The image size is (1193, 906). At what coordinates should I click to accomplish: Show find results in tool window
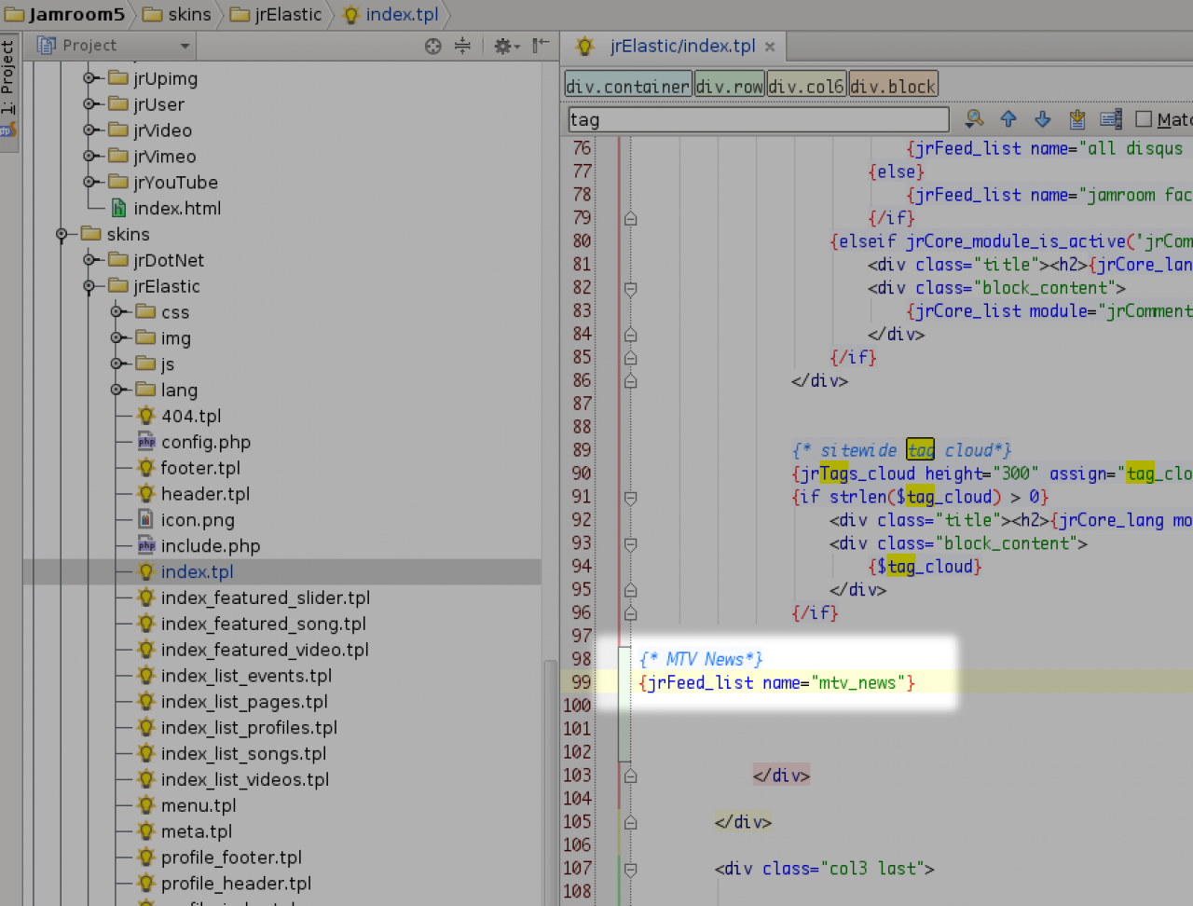tap(1110, 119)
